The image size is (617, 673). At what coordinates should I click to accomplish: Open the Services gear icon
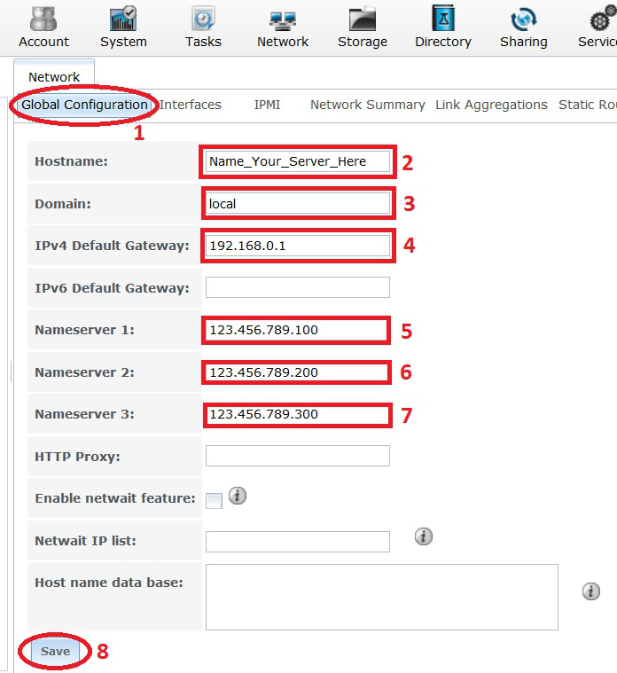click(603, 20)
